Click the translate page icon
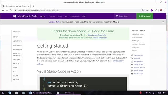Image resolution: width=168 pixels, height=95 pixels. (143, 11)
